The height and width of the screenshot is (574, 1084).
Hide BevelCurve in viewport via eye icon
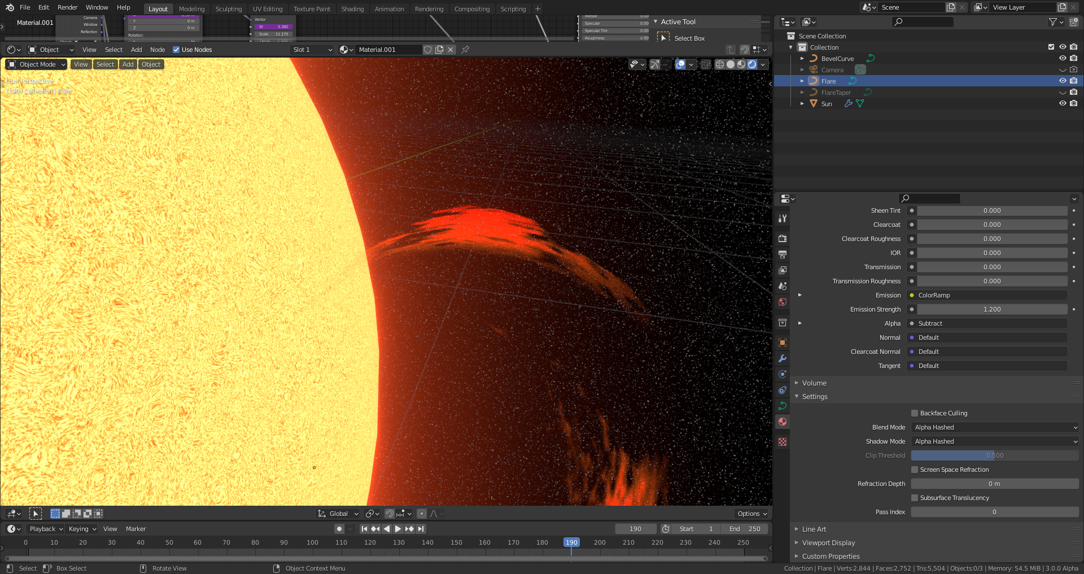pos(1063,59)
